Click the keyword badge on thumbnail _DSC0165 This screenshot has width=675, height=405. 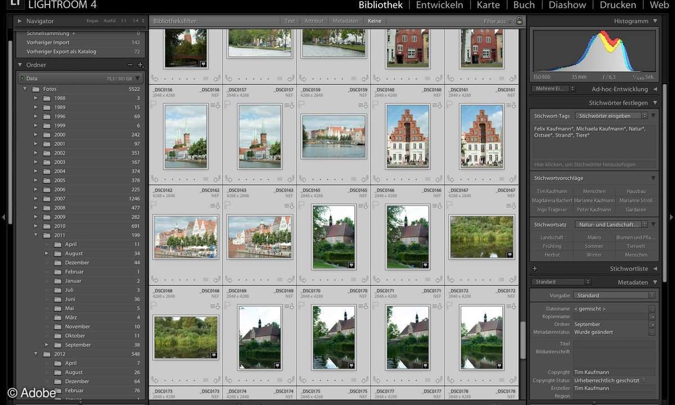[351, 264]
